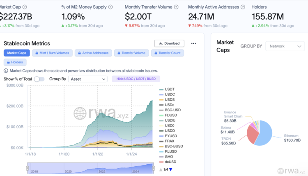Select the Market Caps tab
The image size is (308, 176).
pos(16,53)
